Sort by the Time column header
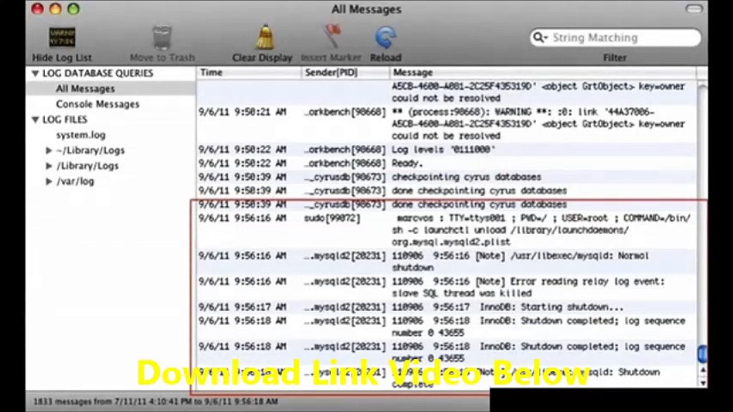This screenshot has height=412, width=733. click(x=249, y=73)
